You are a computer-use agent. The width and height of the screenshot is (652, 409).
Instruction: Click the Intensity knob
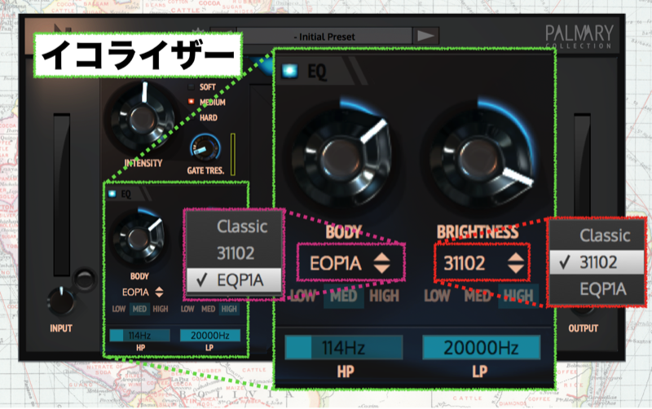[x=141, y=119]
